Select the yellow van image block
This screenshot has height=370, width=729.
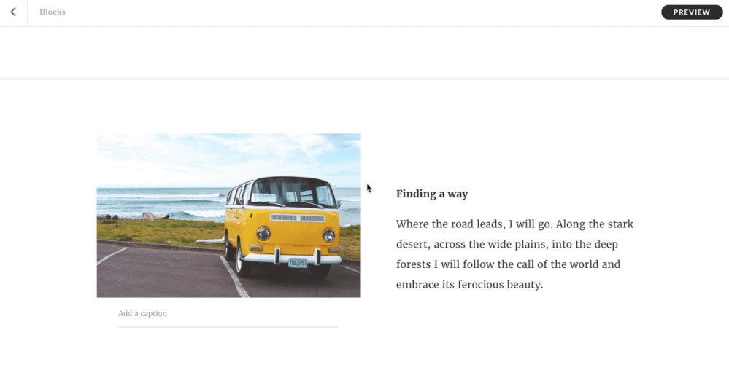[x=228, y=216]
